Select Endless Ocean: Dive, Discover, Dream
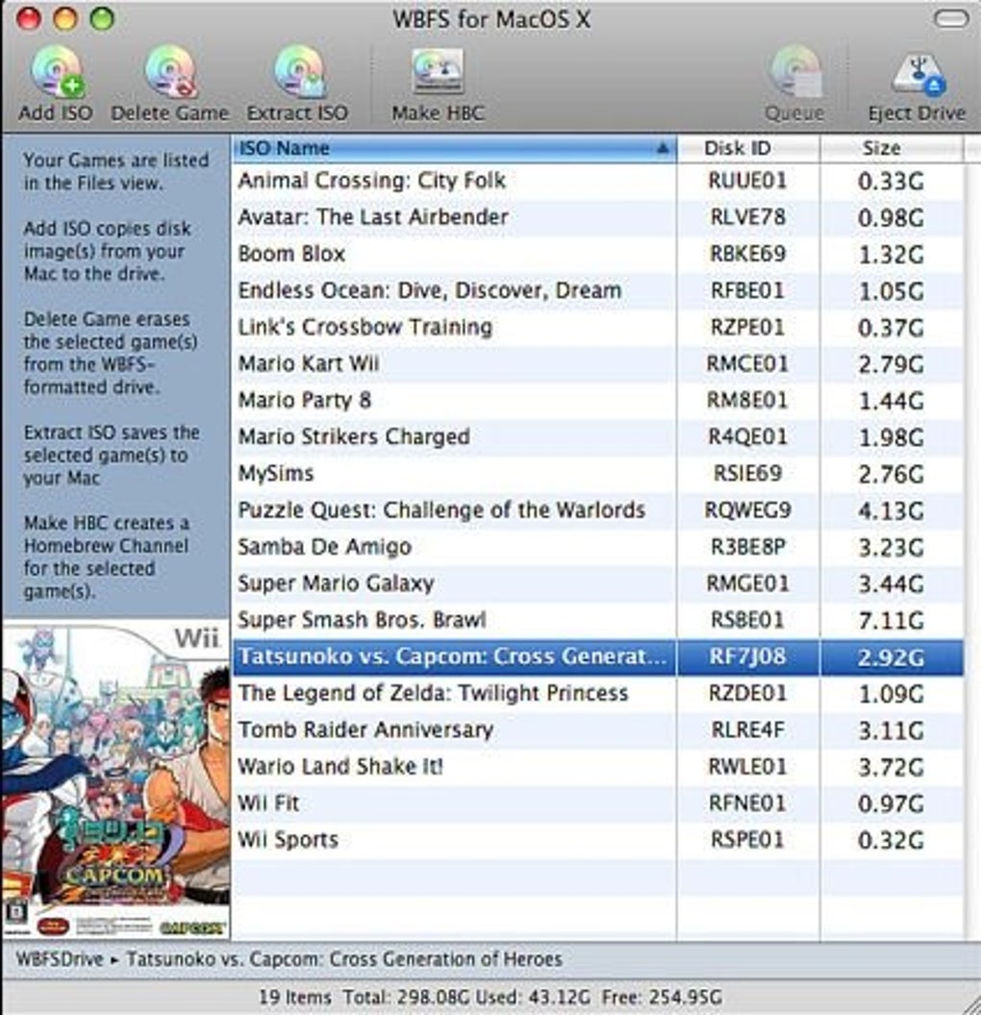Viewport: 981px width, 1015px height. point(597,290)
